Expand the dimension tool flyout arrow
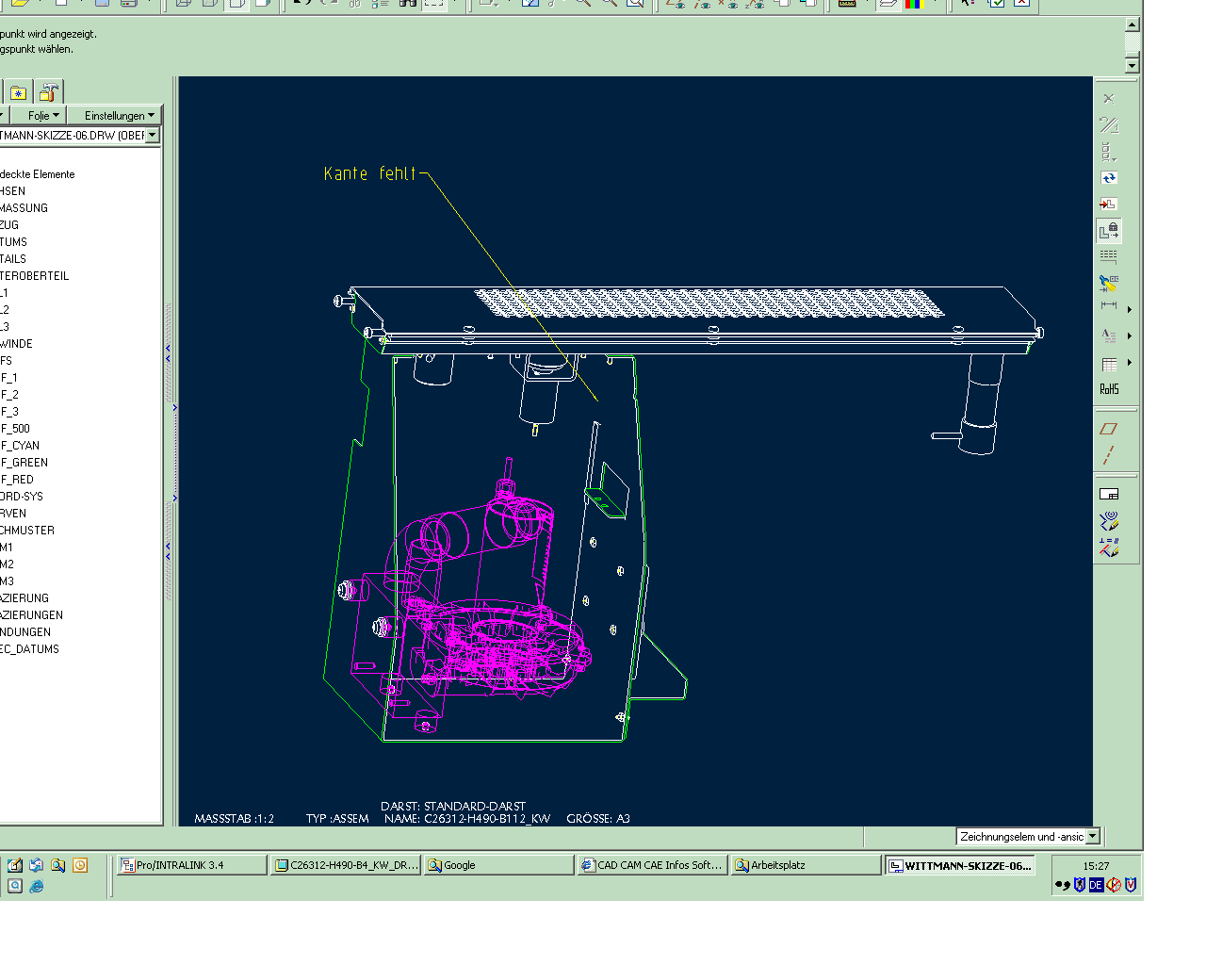This screenshot has width=1206, height=965. point(1129,309)
